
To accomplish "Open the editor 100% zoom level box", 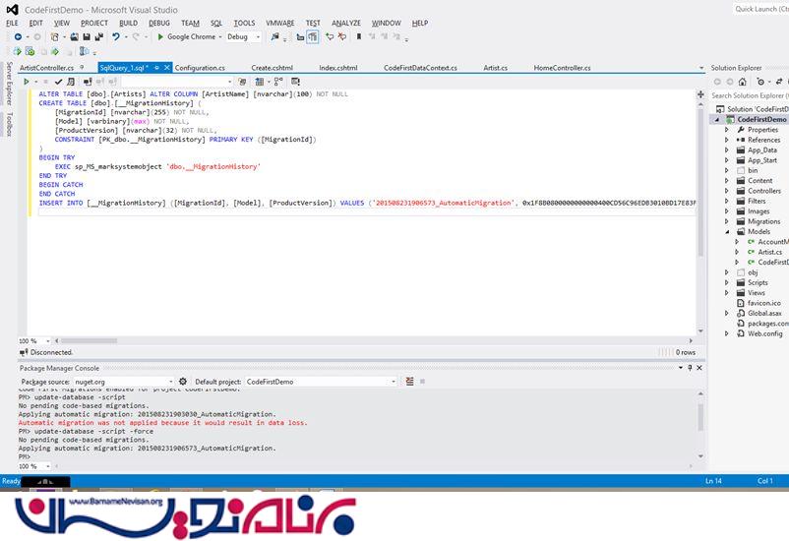I will pyautogui.click(x=31, y=340).
